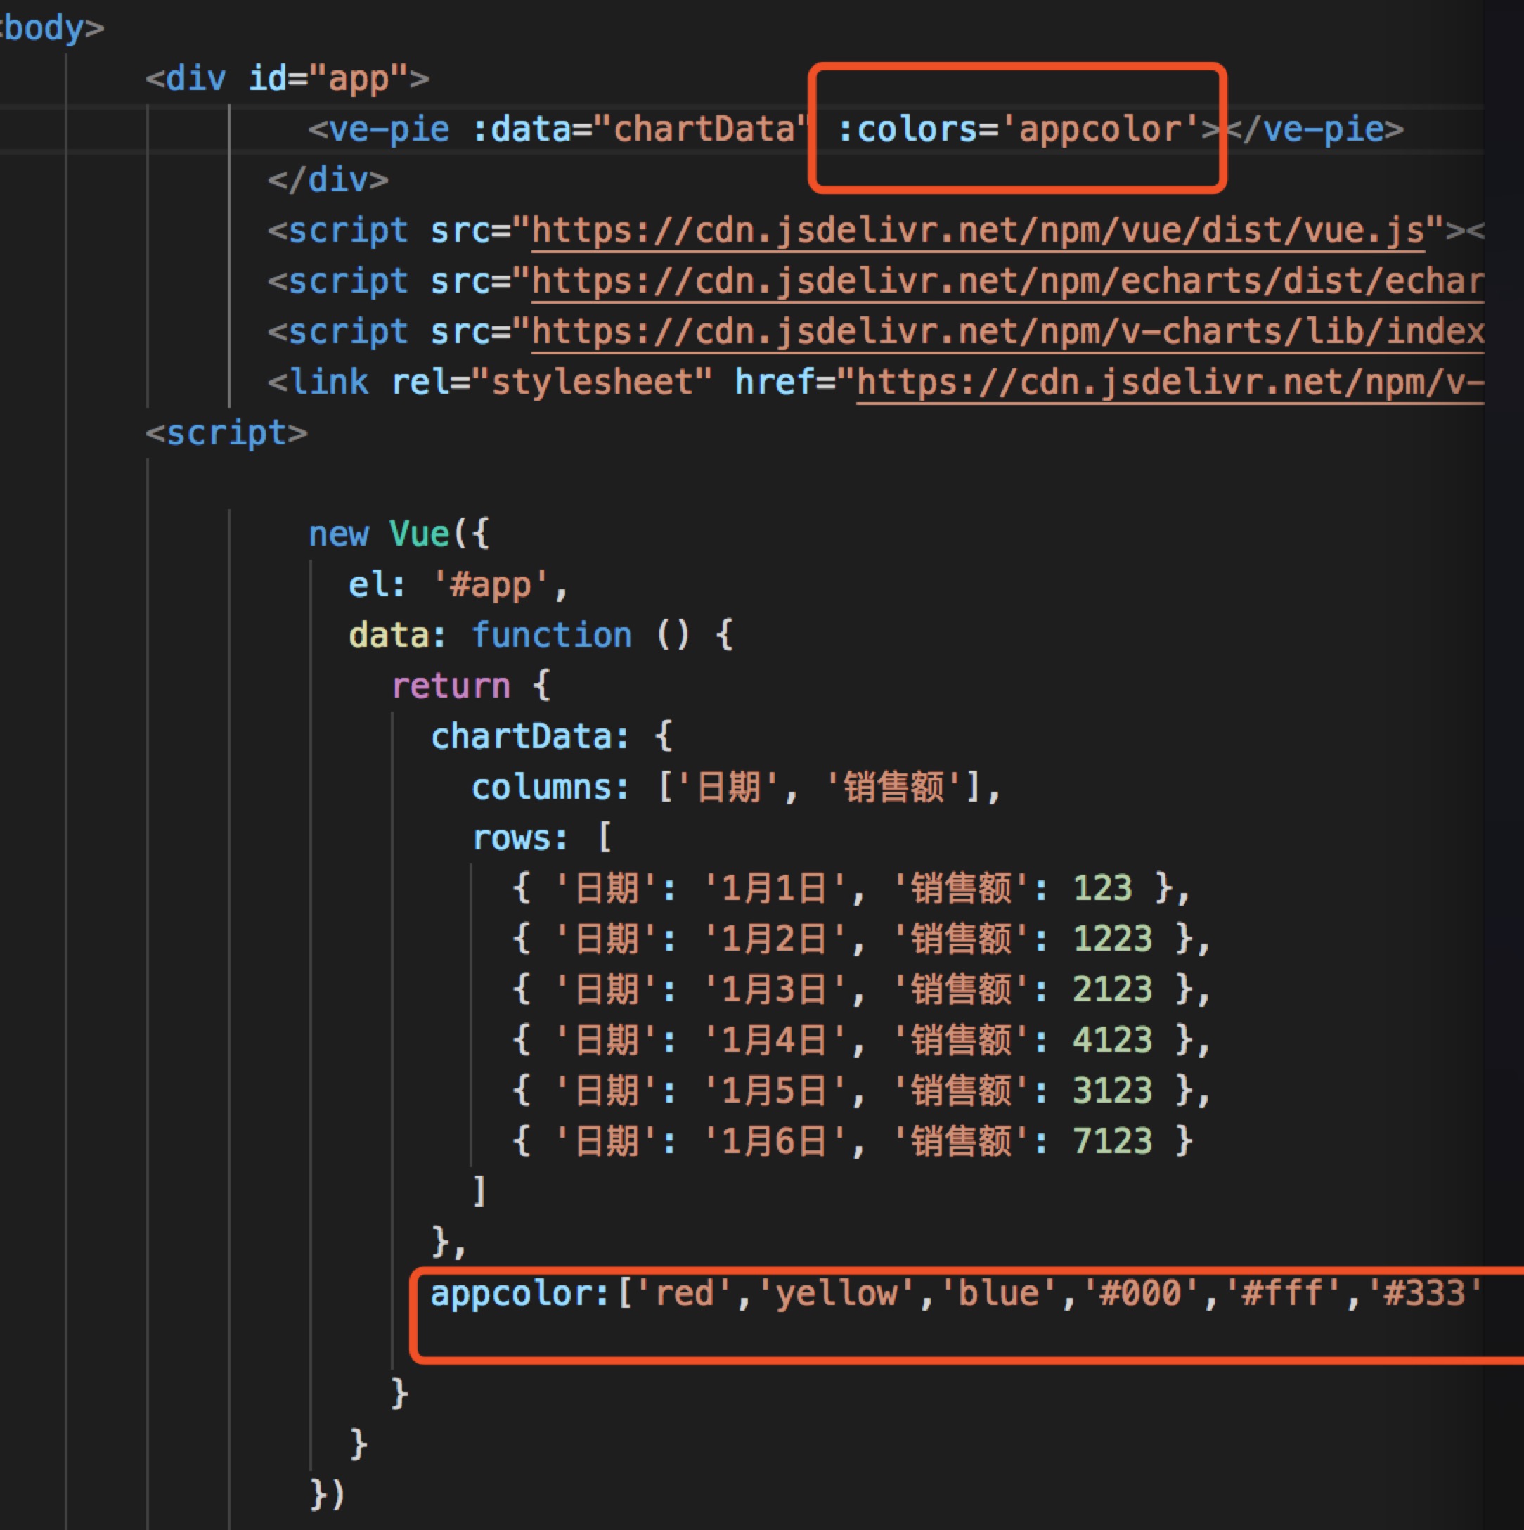The height and width of the screenshot is (1530, 1524).
Task: Click the 'red' string in appcolor
Action: click(685, 1294)
